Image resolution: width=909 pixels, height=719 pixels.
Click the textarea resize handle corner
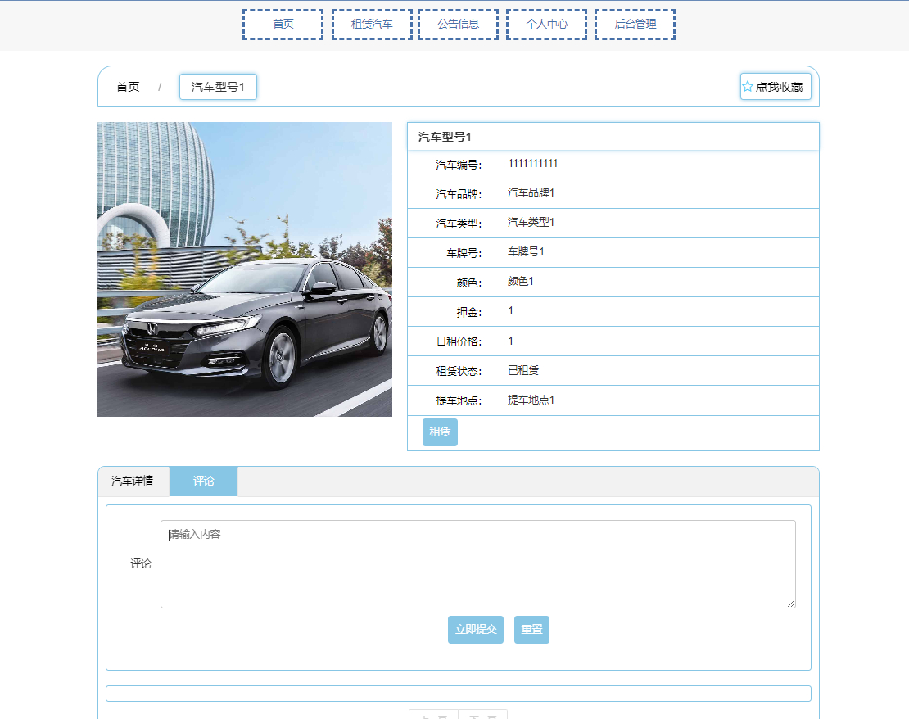click(x=791, y=604)
